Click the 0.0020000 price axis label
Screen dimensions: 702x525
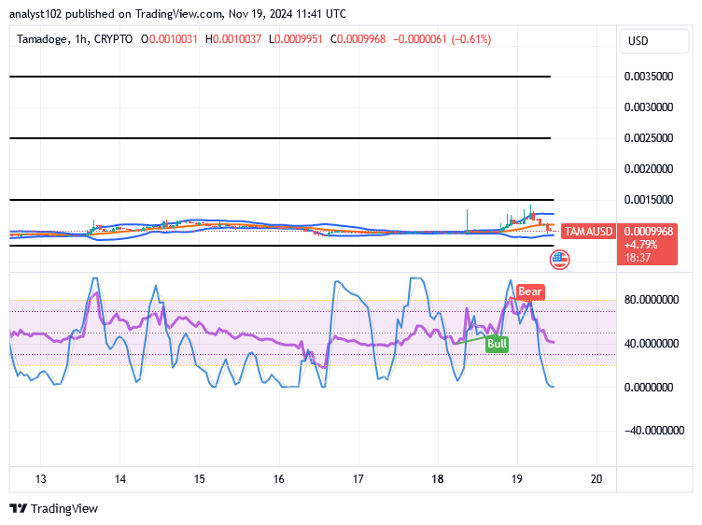(x=649, y=169)
